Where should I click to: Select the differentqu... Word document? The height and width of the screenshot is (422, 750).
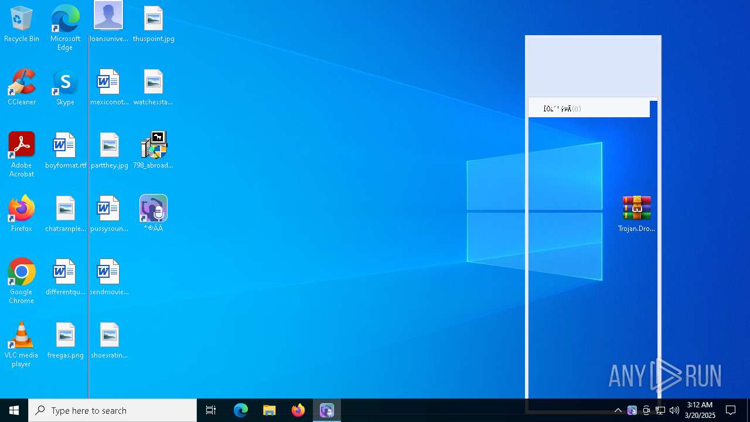pos(65,278)
